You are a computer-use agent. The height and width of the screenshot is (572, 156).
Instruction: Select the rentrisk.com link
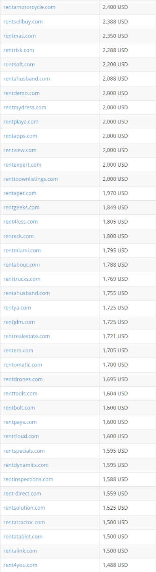point(19,50)
